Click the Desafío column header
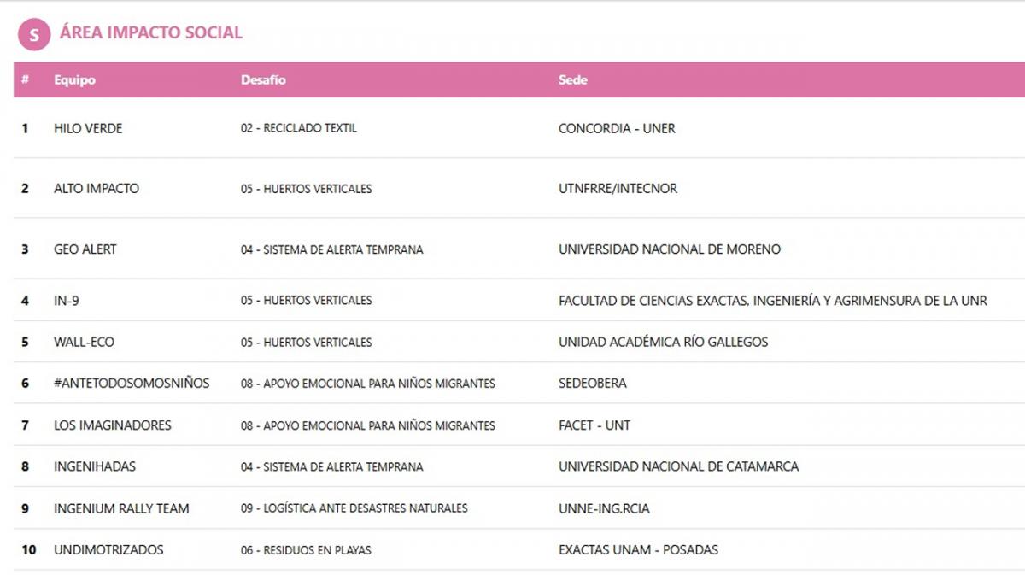The image size is (1025, 575). pyautogui.click(x=263, y=80)
